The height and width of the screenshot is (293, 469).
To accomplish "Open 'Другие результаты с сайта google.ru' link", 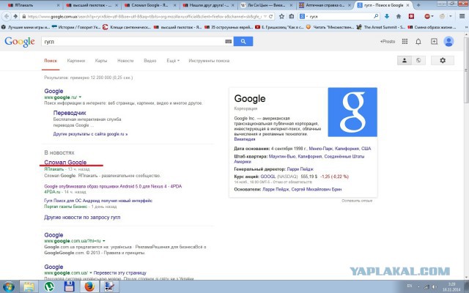I will 90,134.
